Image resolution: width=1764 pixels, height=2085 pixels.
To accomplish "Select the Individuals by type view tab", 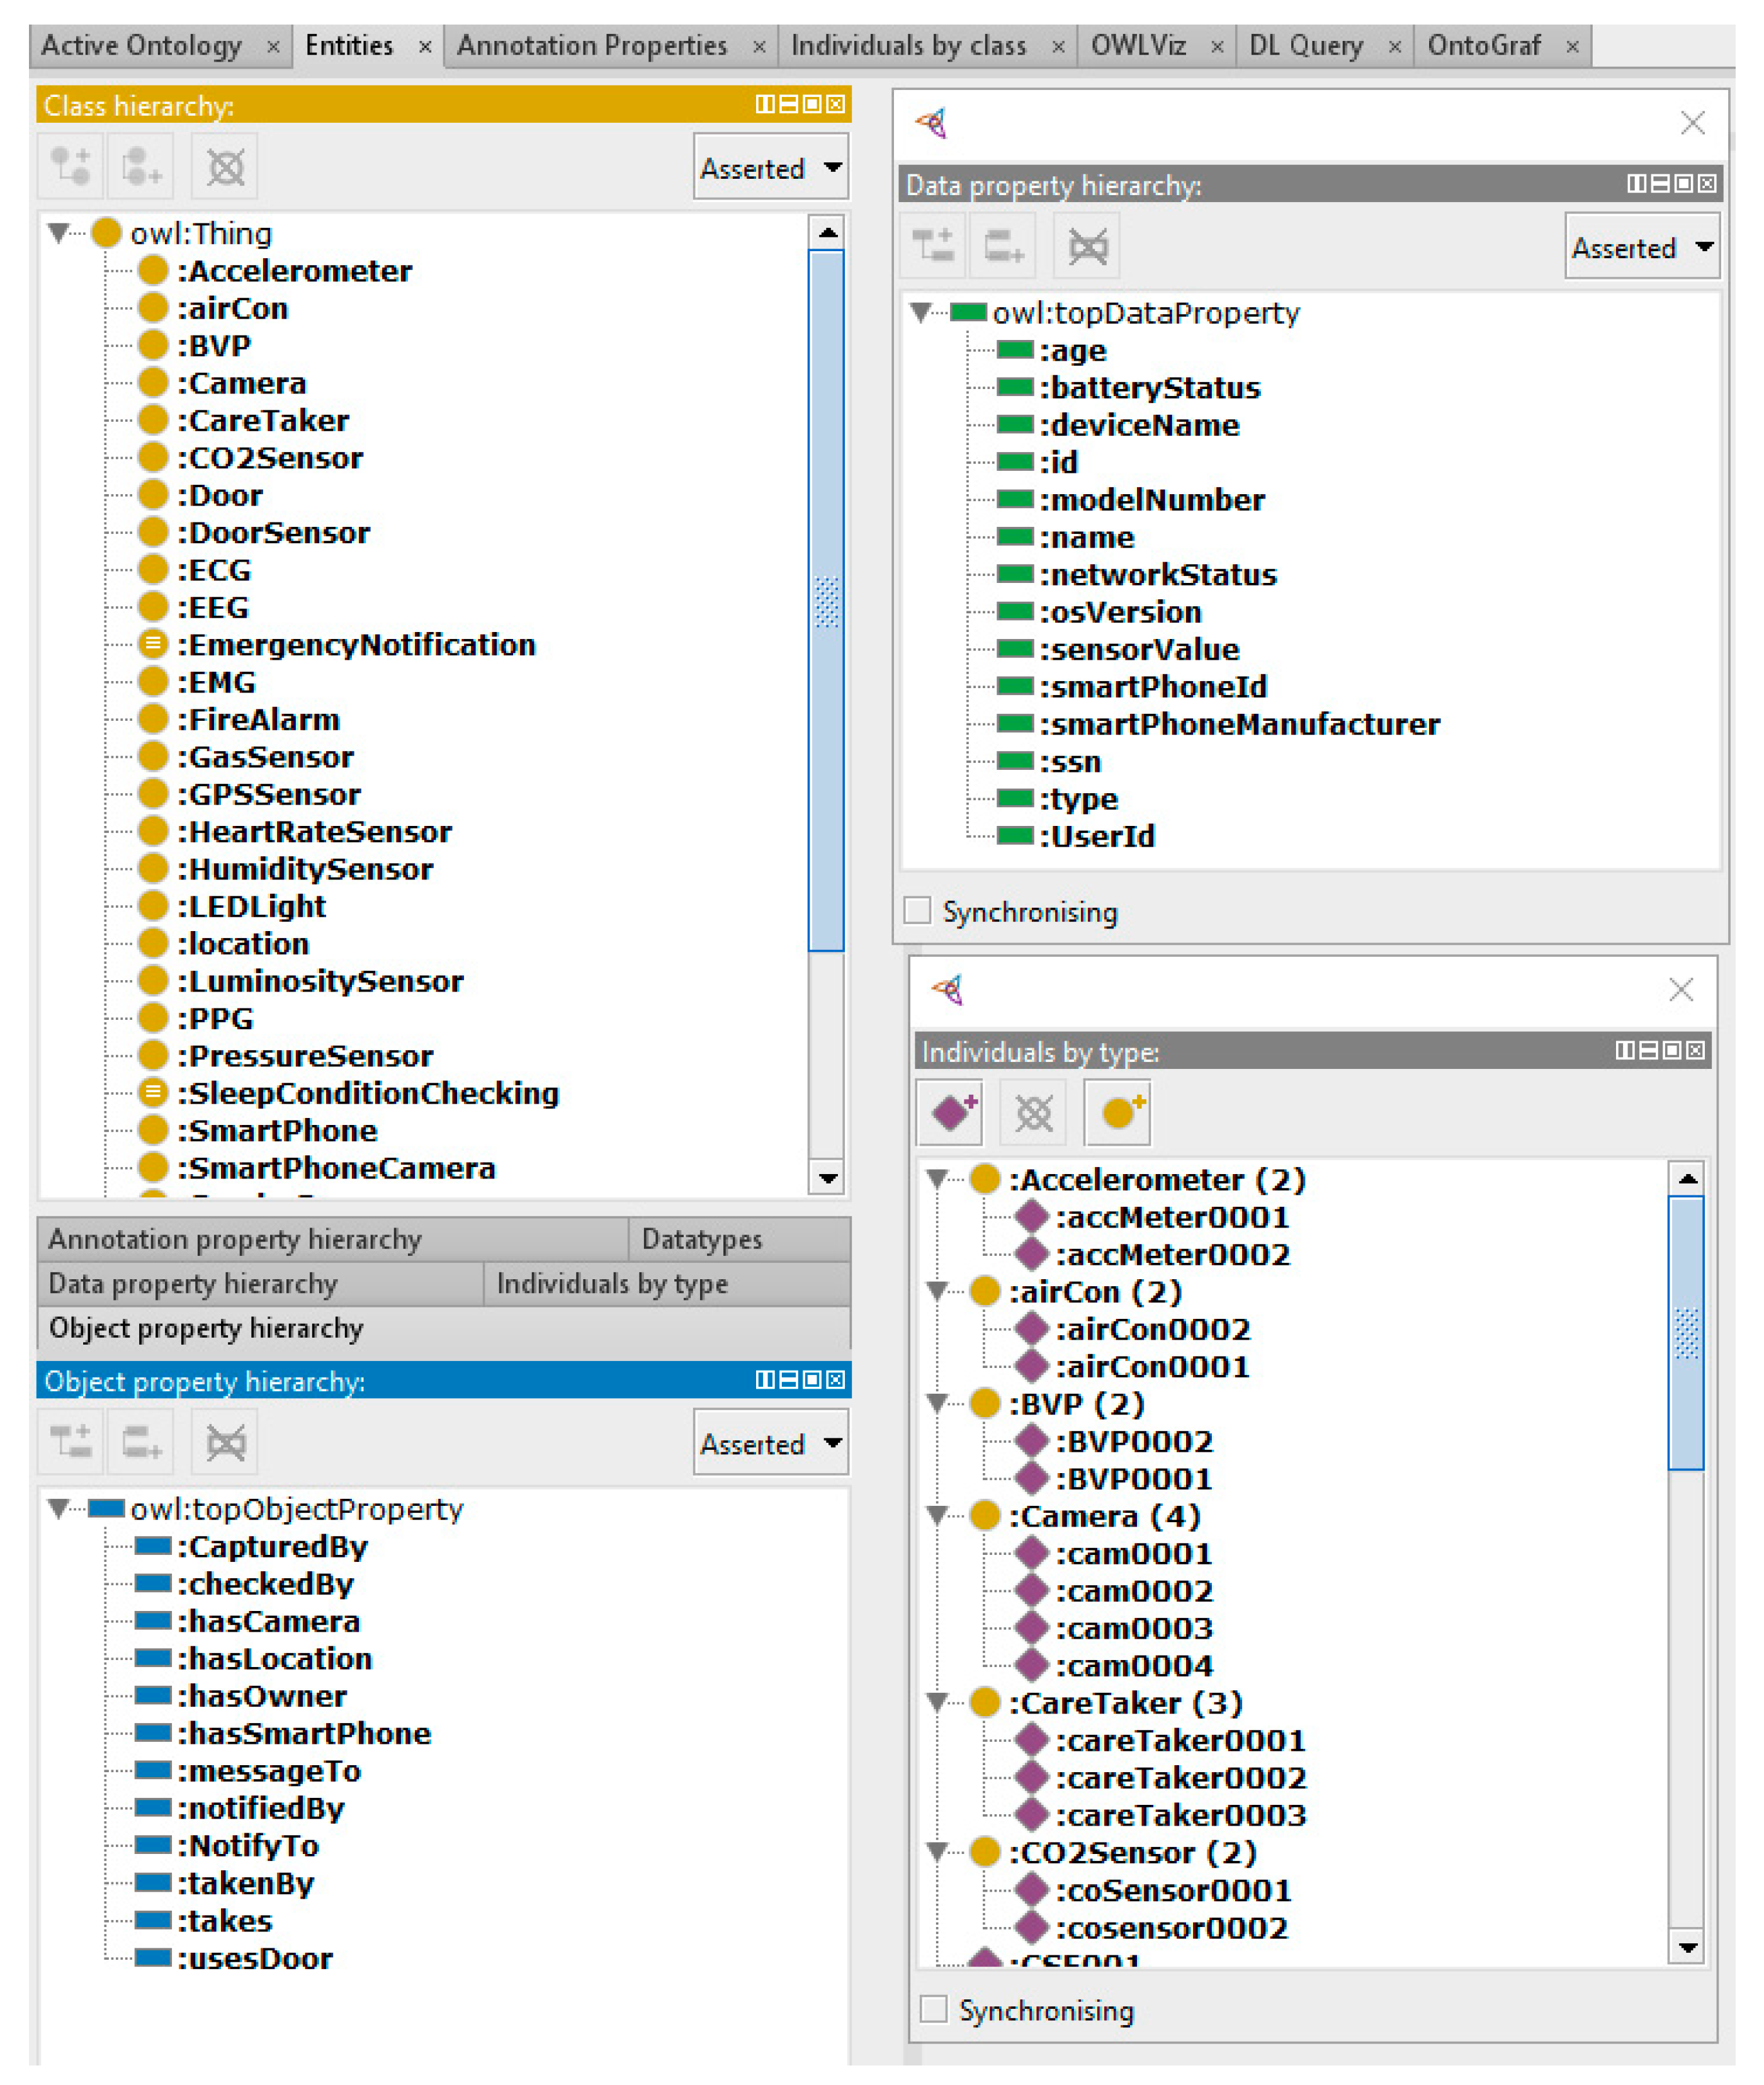I will click(612, 1284).
